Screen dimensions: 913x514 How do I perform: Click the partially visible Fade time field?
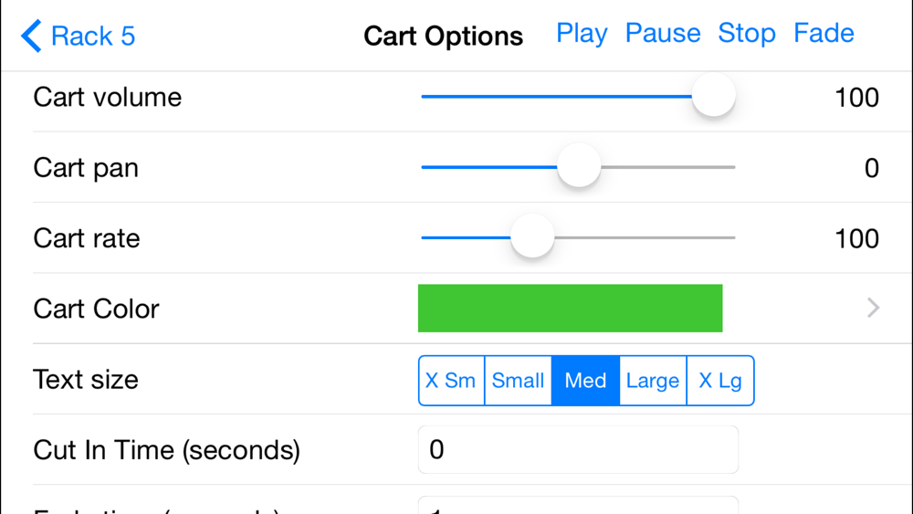pyautogui.click(x=578, y=505)
